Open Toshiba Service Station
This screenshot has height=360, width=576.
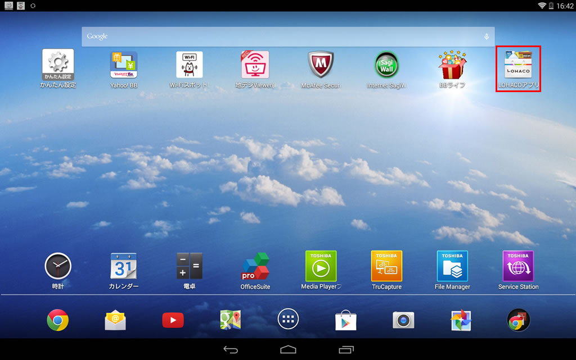518,266
